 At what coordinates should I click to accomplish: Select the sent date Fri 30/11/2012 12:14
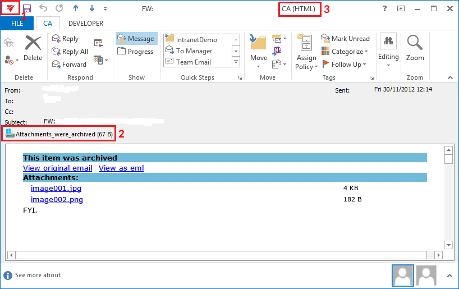pos(403,89)
